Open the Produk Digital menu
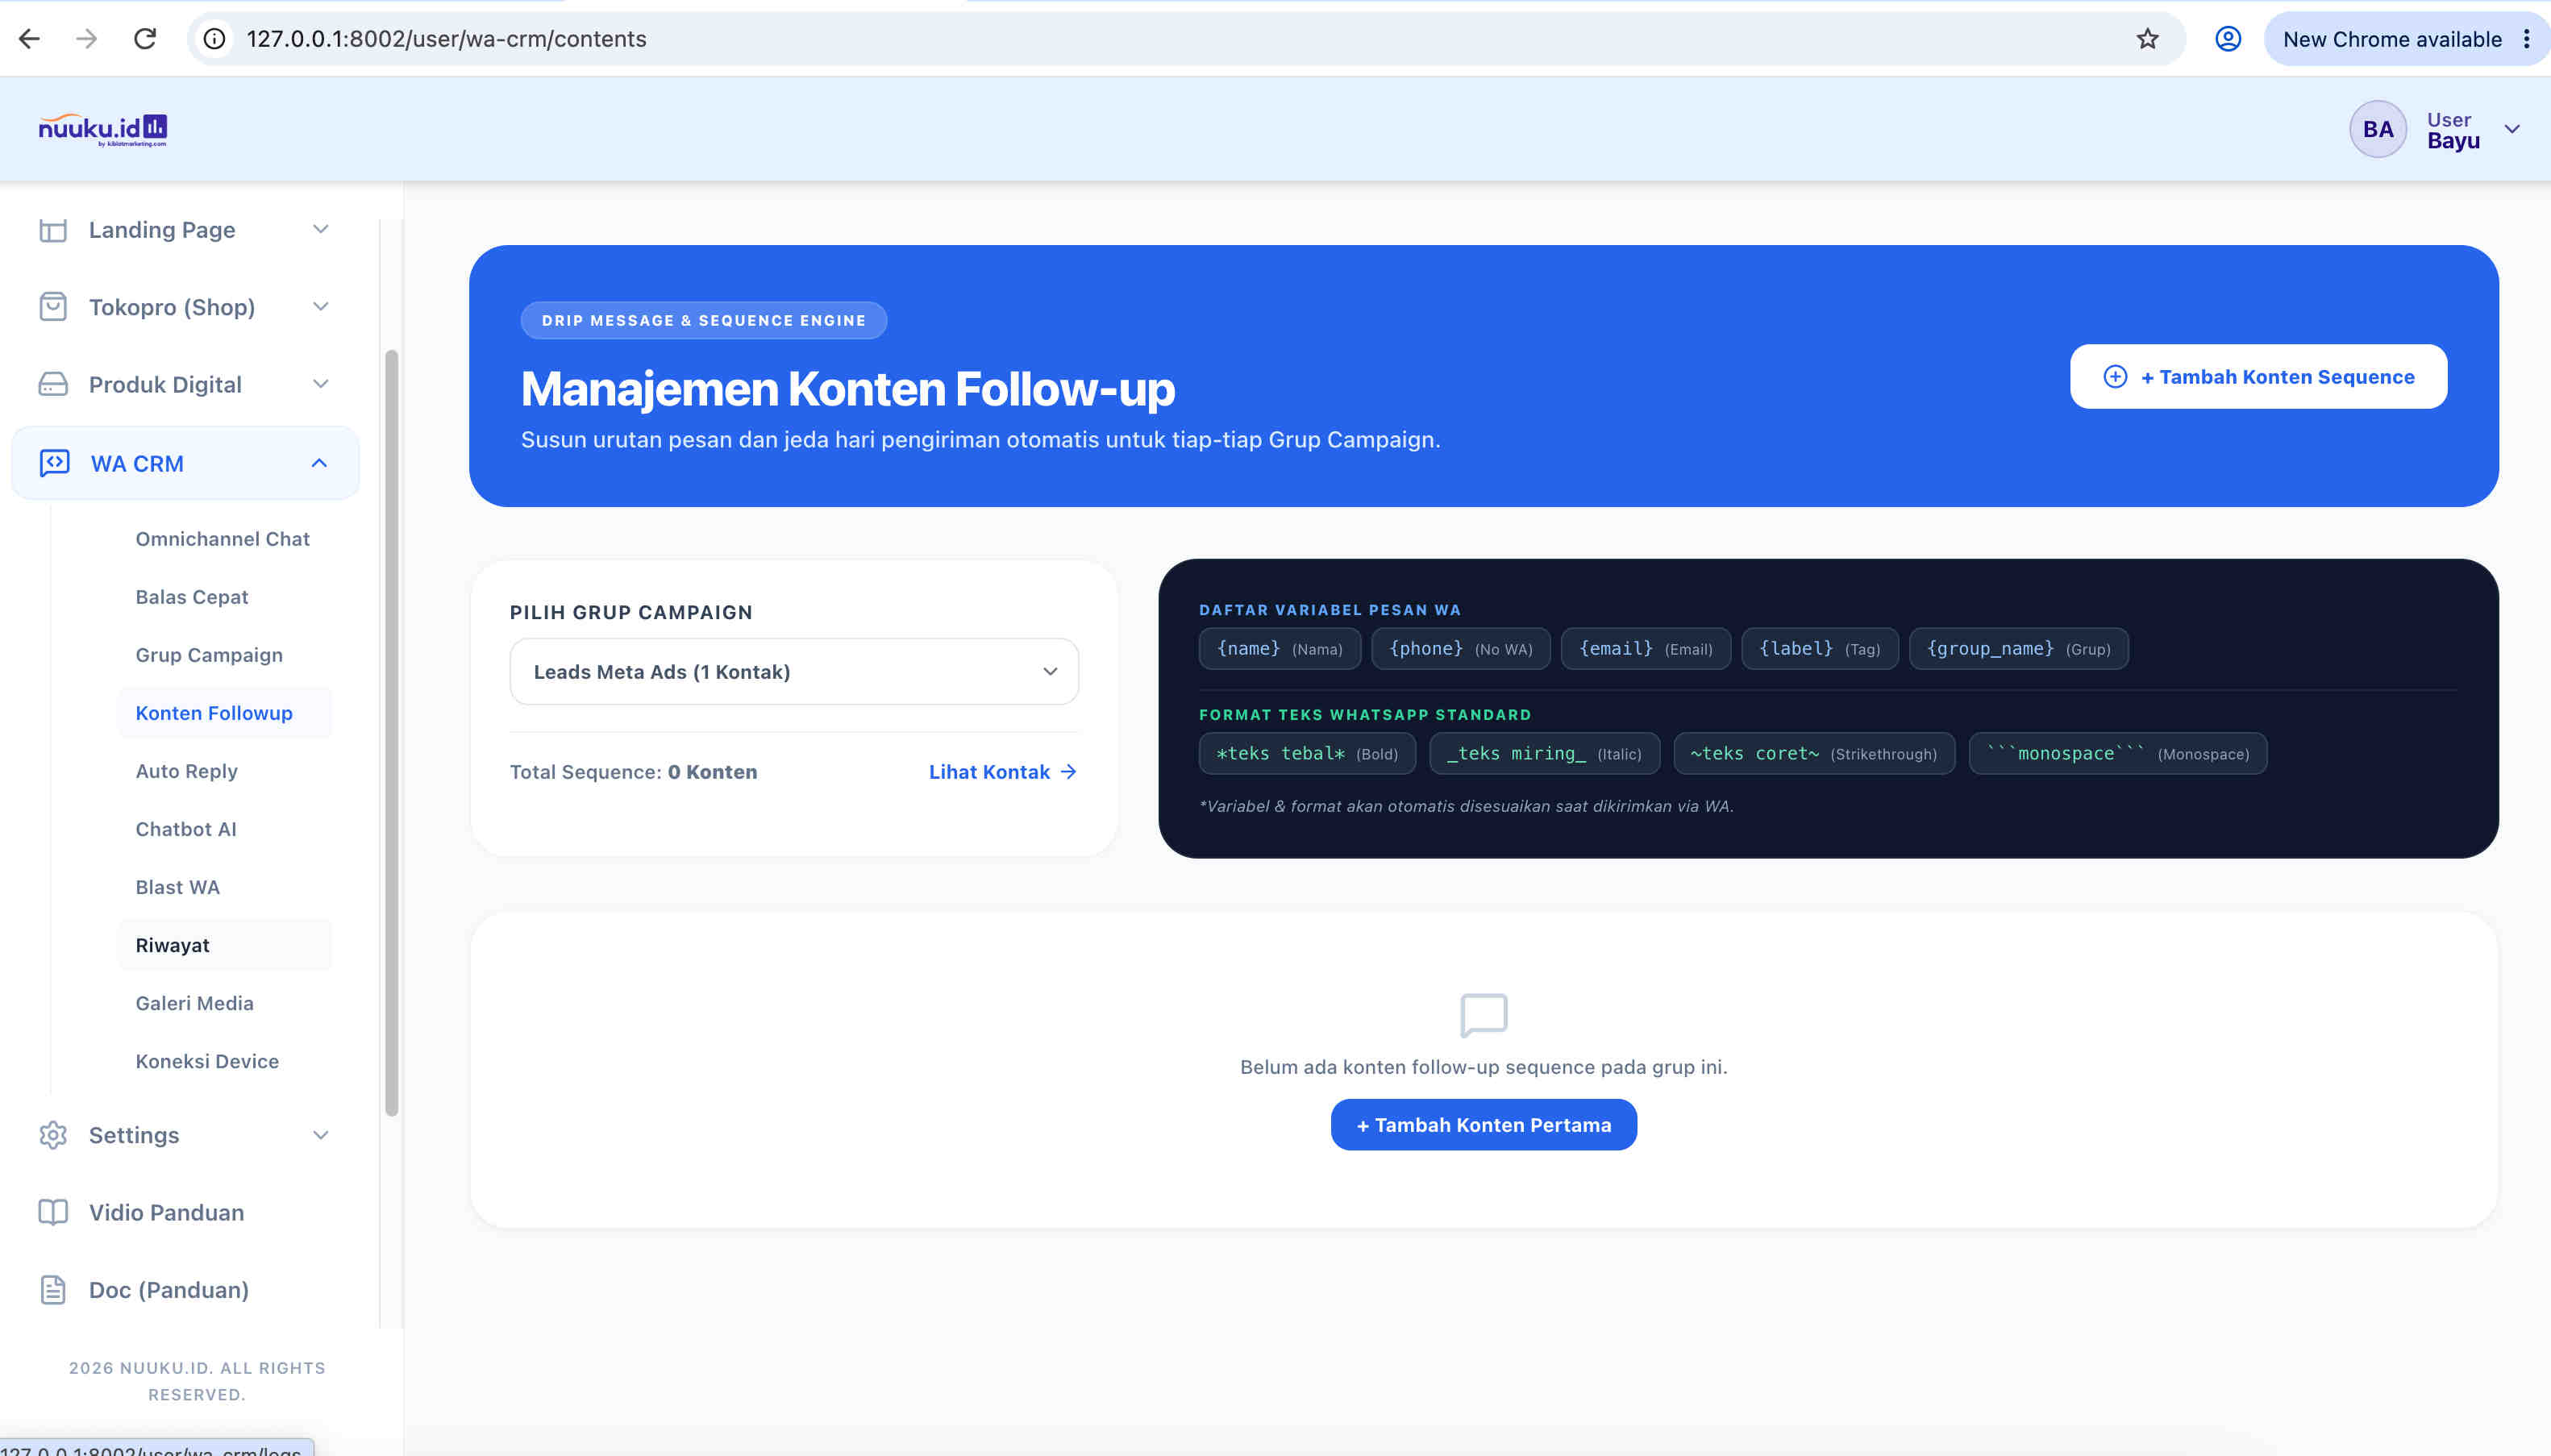The width and height of the screenshot is (2551, 1456). pyautogui.click(x=185, y=384)
